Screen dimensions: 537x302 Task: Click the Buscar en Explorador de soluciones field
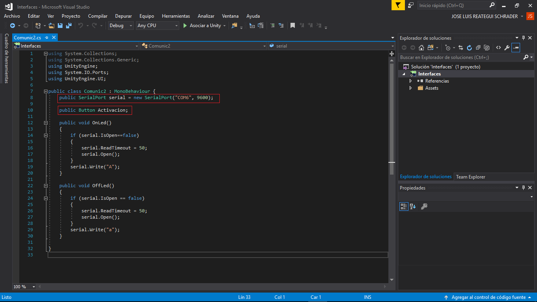click(460, 57)
